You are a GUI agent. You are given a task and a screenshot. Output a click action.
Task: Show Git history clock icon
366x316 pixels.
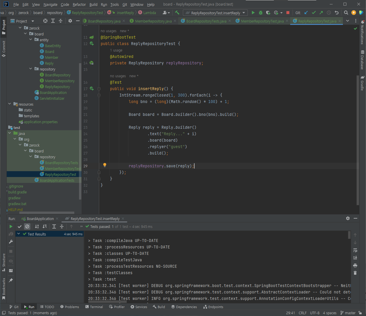(329, 13)
